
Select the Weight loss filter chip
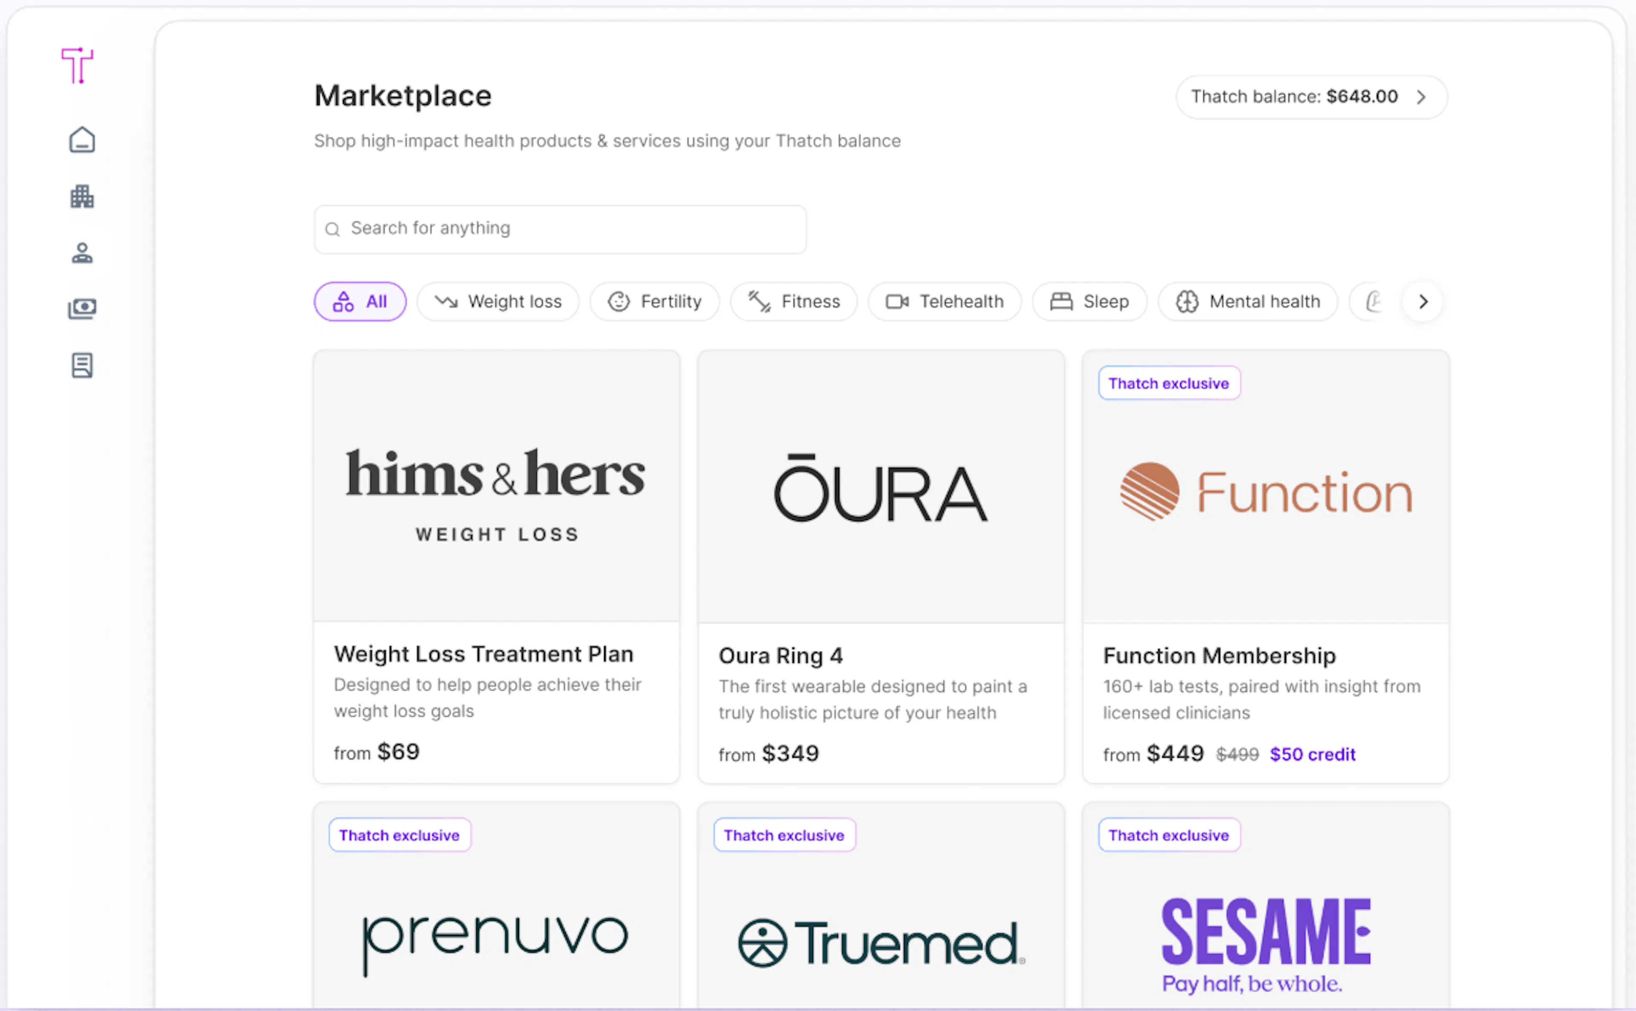(x=498, y=301)
